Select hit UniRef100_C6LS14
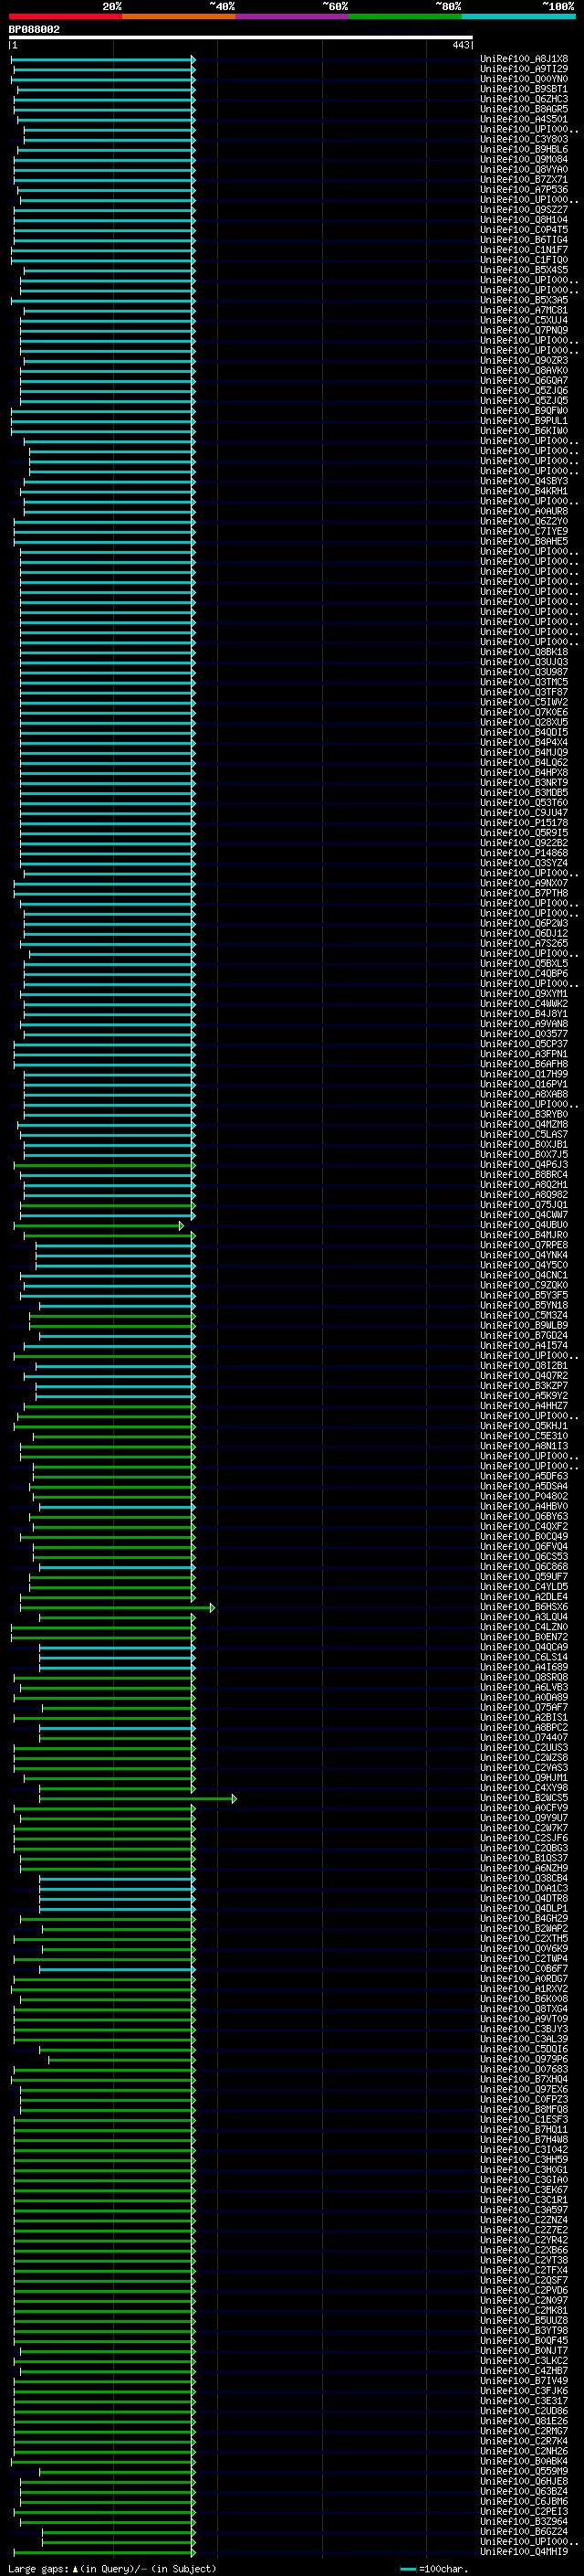 coord(524,1657)
